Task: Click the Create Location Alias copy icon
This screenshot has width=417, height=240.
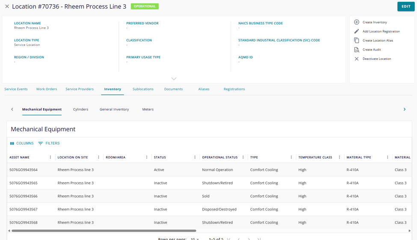Action: (x=357, y=41)
